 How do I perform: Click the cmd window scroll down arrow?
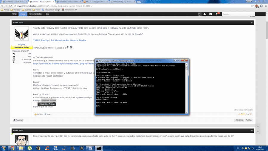pyautogui.click(x=187, y=112)
